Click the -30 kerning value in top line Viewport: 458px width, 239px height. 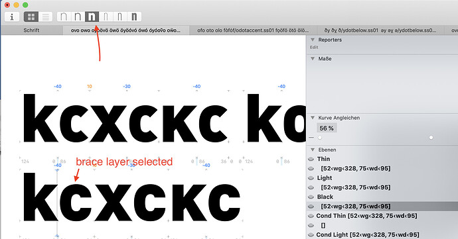tap(127, 87)
